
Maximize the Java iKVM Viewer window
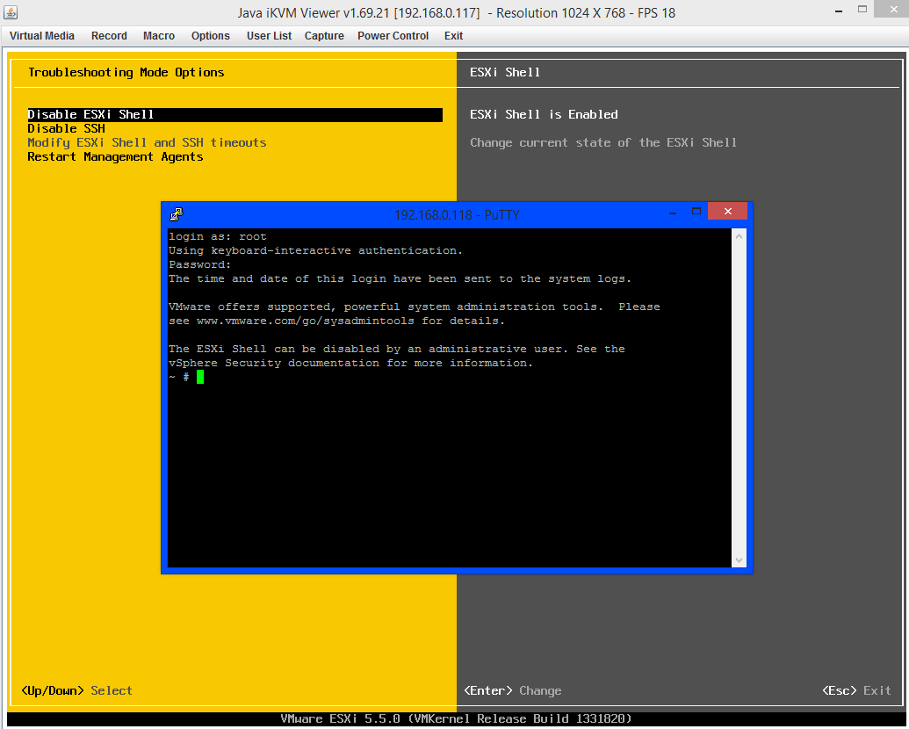pyautogui.click(x=862, y=10)
